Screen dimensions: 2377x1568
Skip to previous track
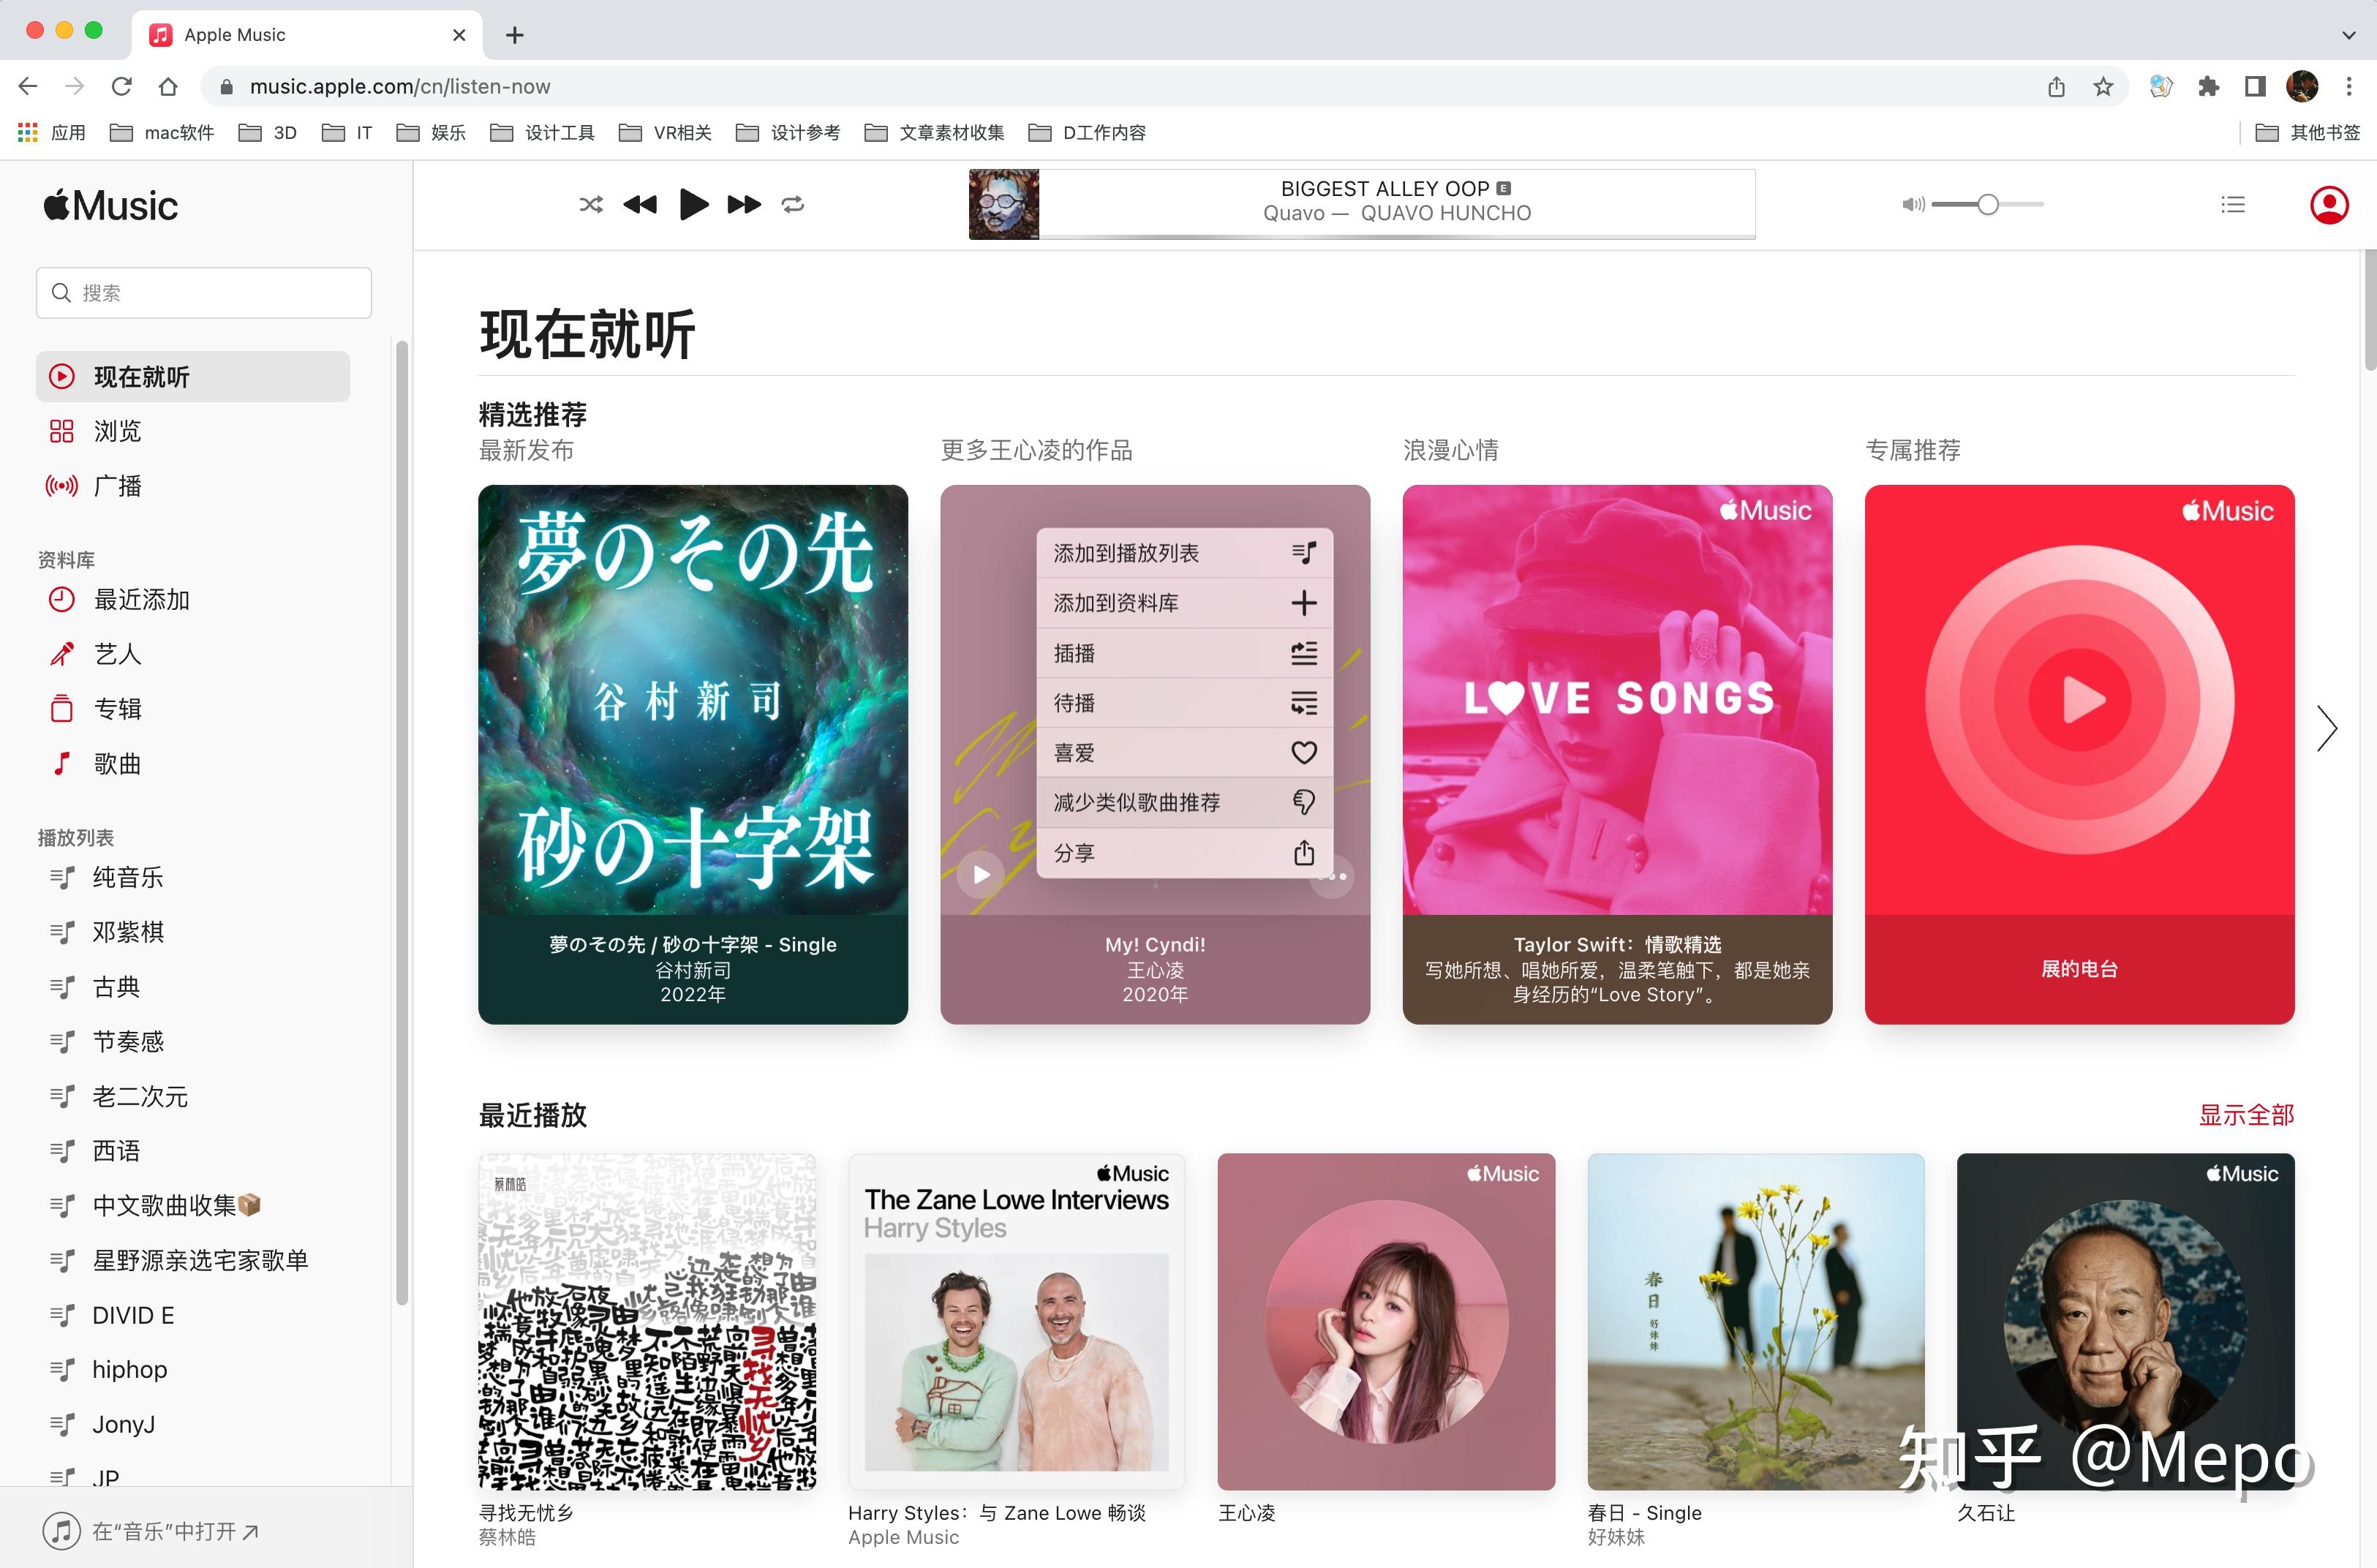(x=640, y=205)
